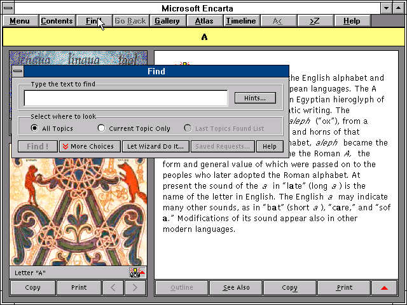The width and height of the screenshot is (407, 305).
Task: Open the Encarta window control menu box
Action: point(8,8)
